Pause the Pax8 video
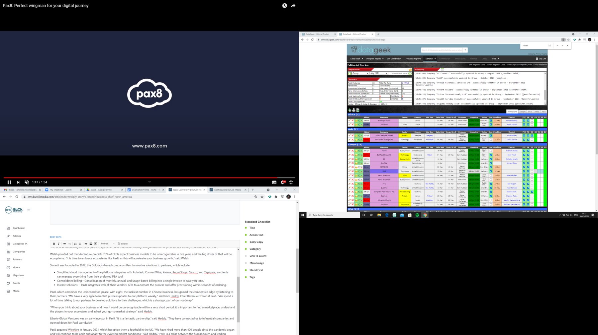 [x=9, y=182]
